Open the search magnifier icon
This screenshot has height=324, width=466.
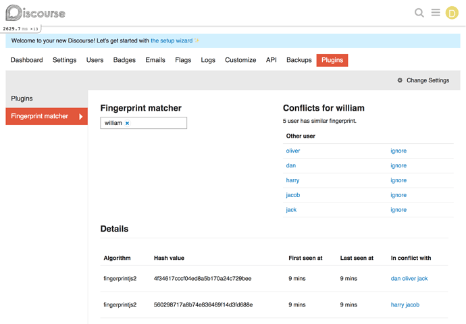419,13
